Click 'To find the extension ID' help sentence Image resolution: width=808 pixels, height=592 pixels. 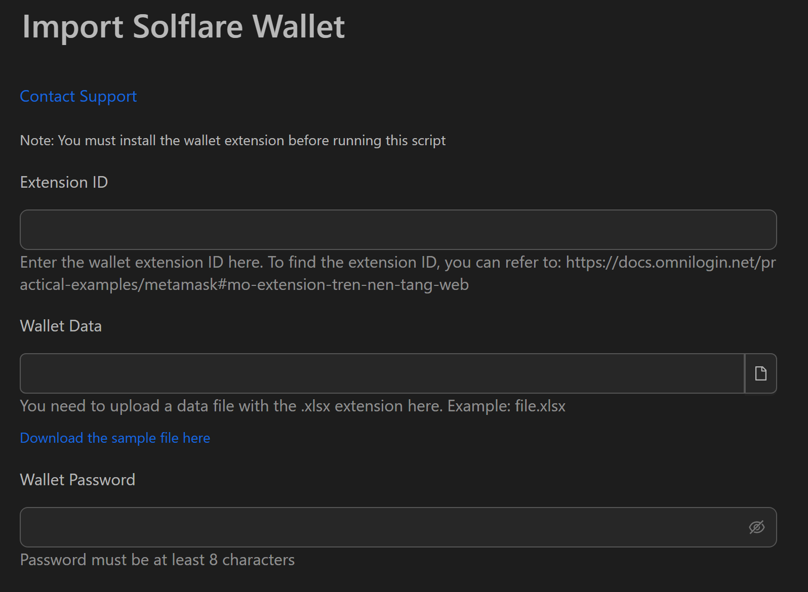(x=354, y=262)
